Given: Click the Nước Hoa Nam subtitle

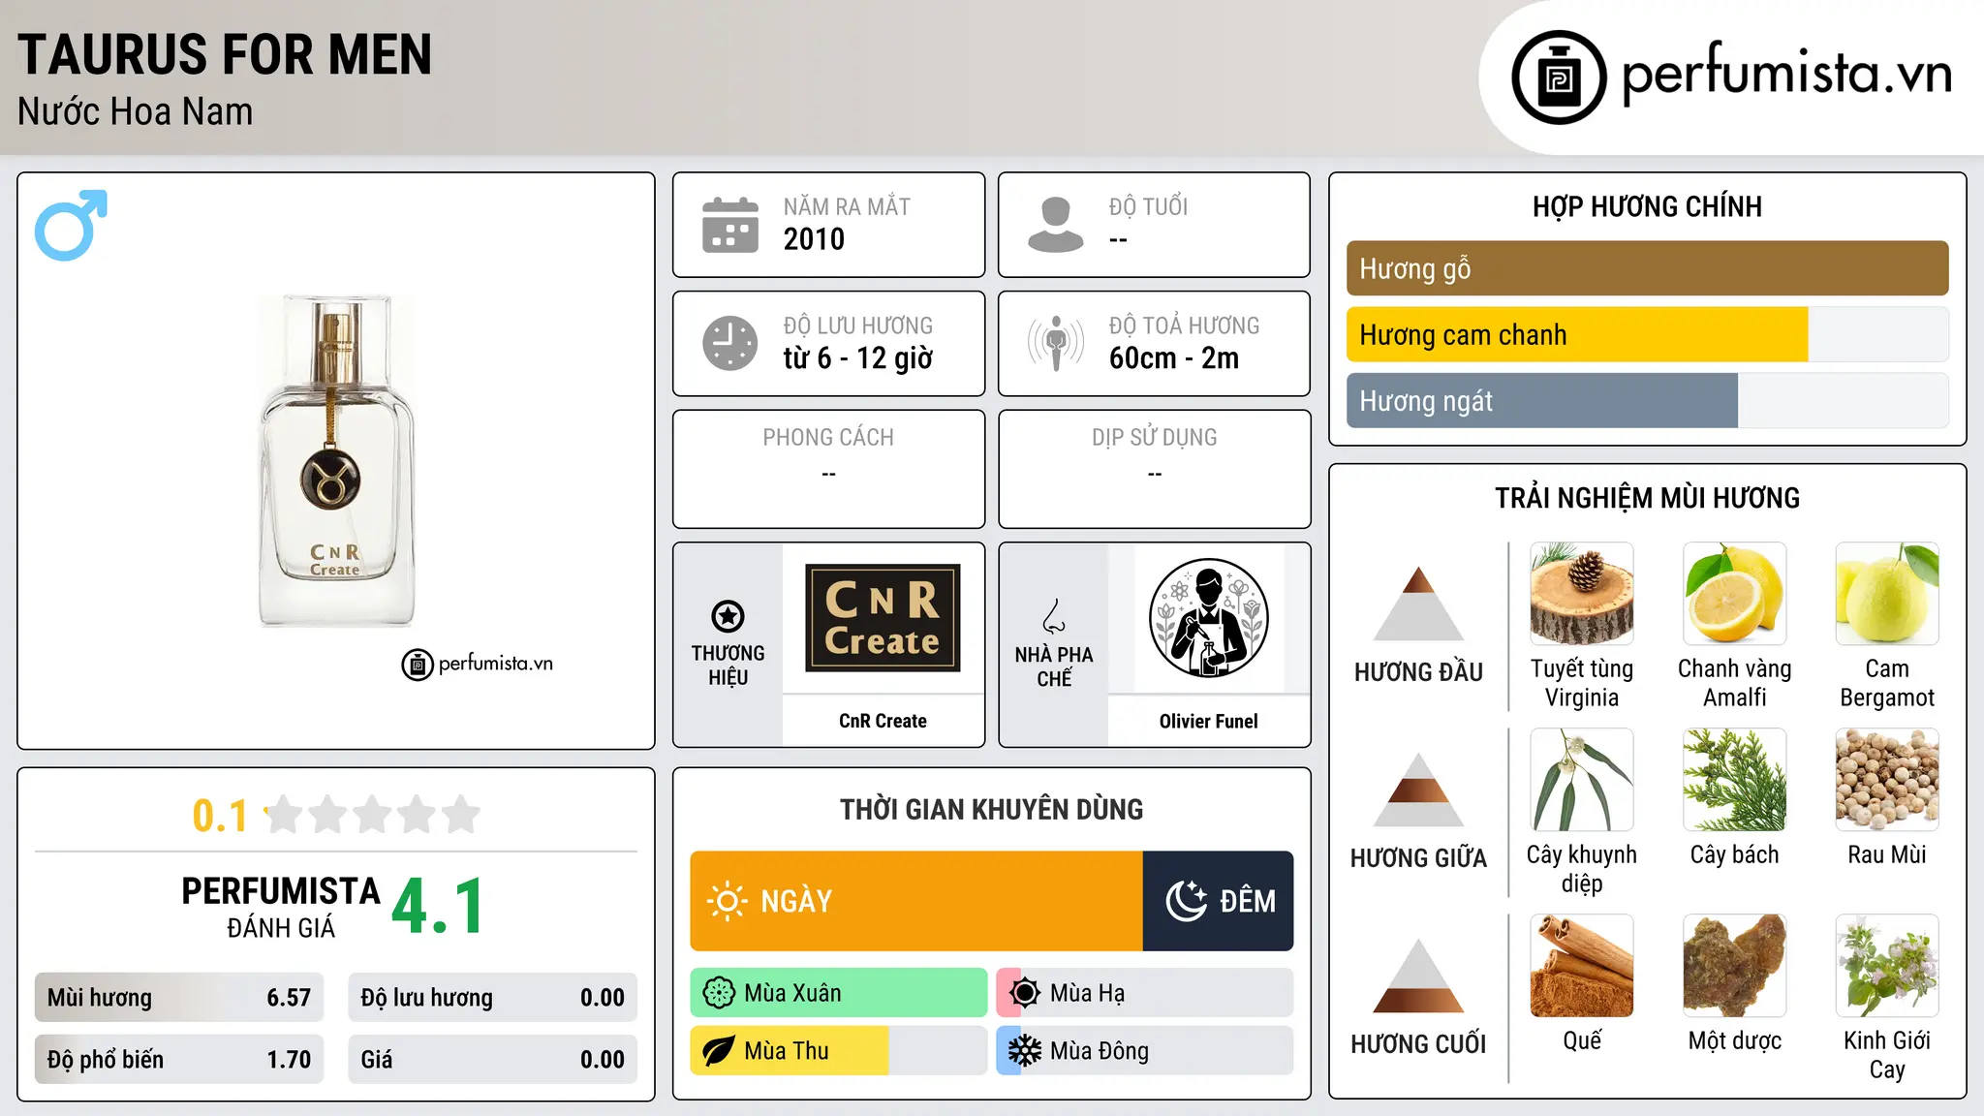Looking at the screenshot, I should [x=136, y=111].
